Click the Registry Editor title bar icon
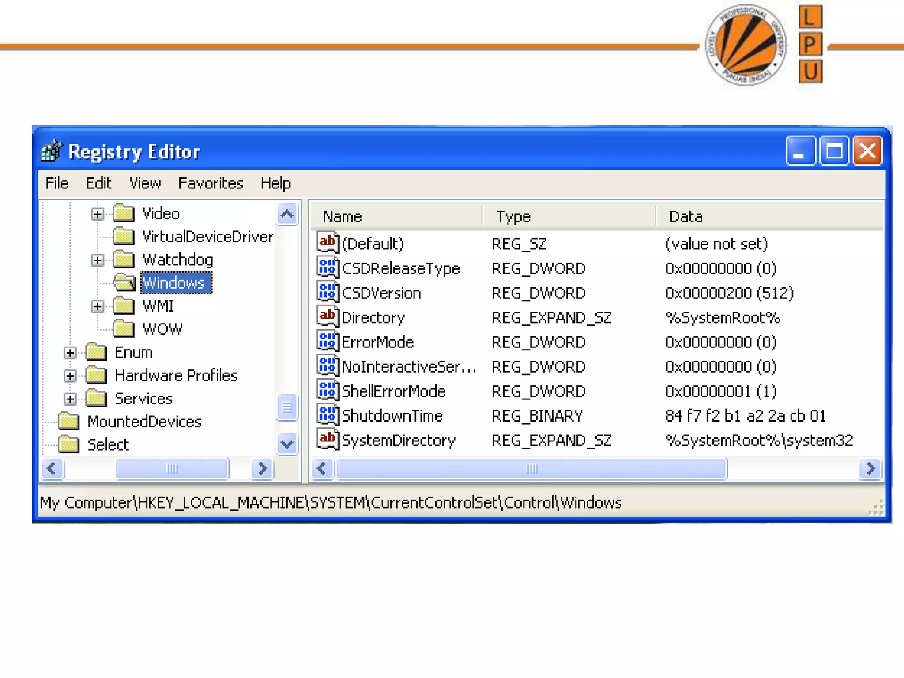The width and height of the screenshot is (904, 678). [x=52, y=151]
